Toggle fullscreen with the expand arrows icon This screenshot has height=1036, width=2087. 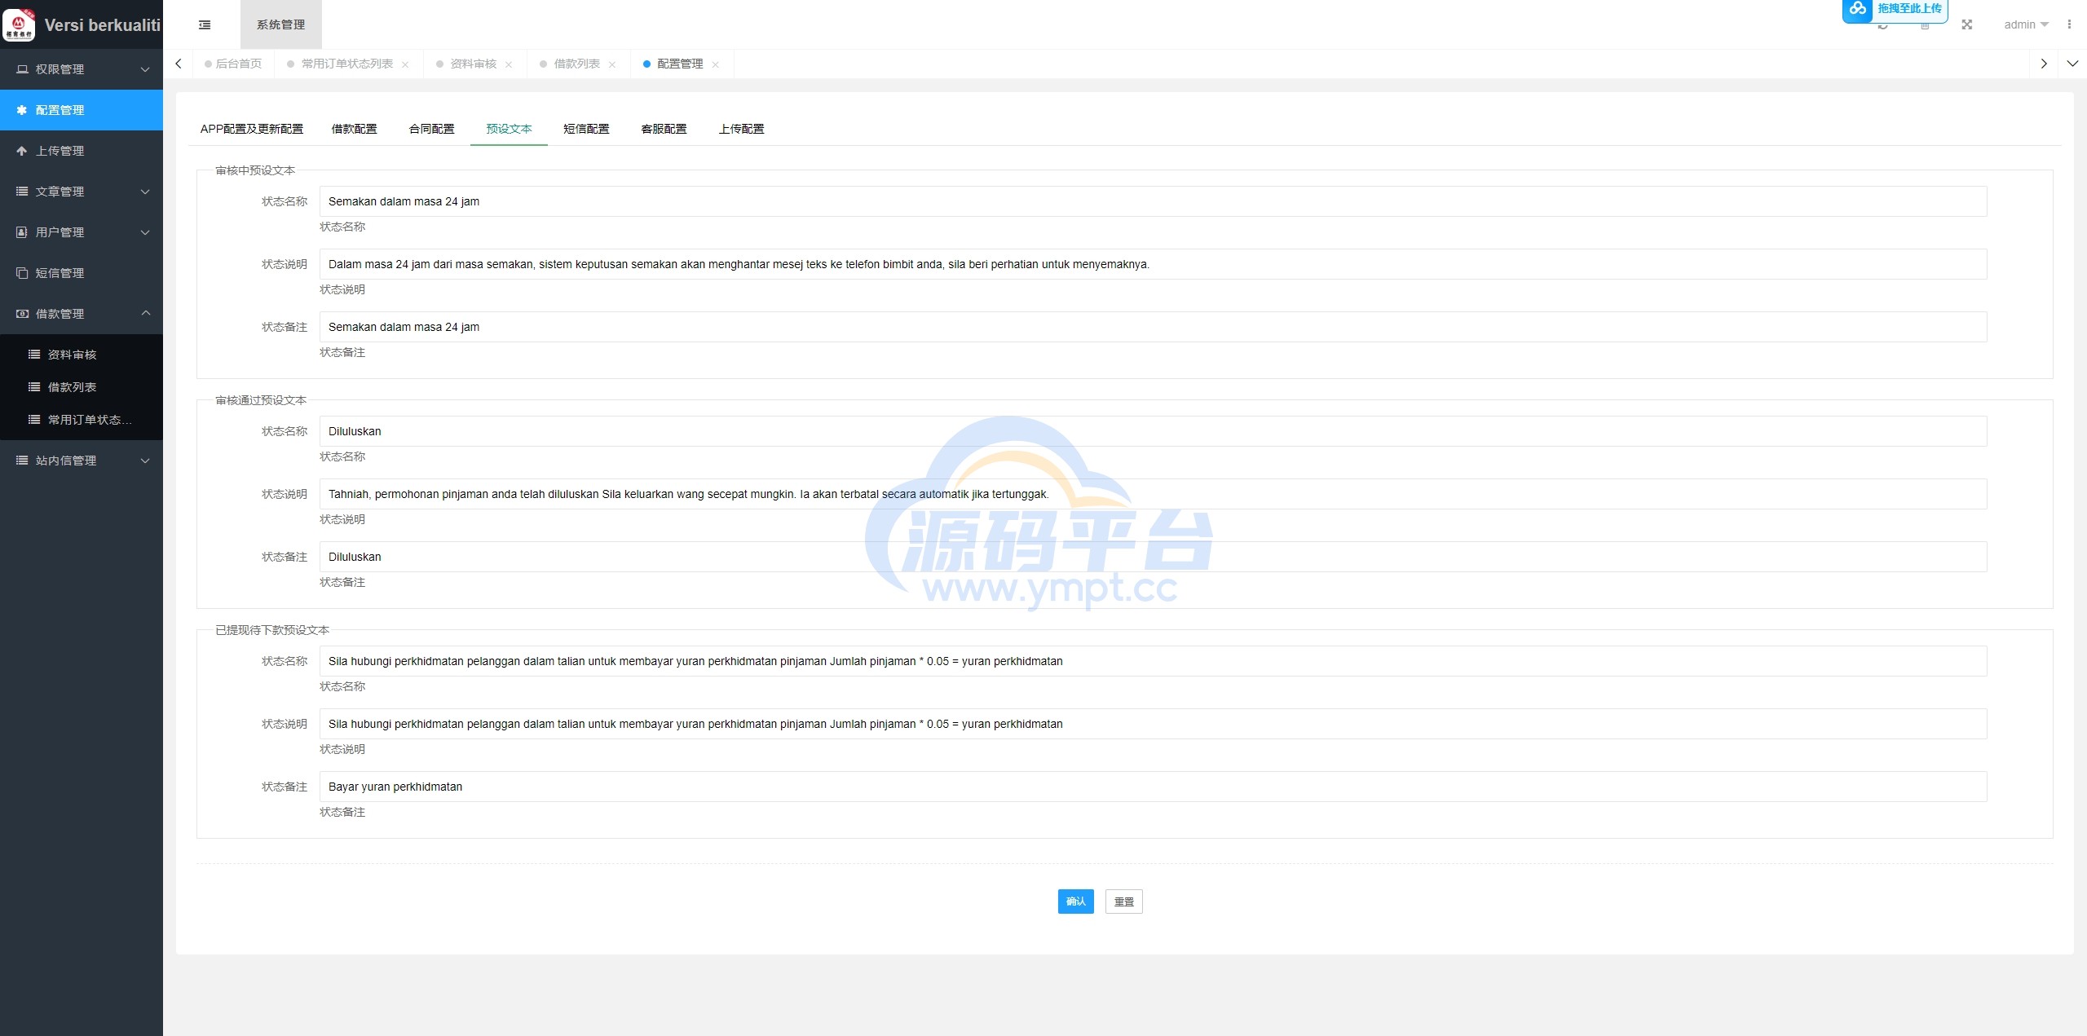pyautogui.click(x=1967, y=24)
